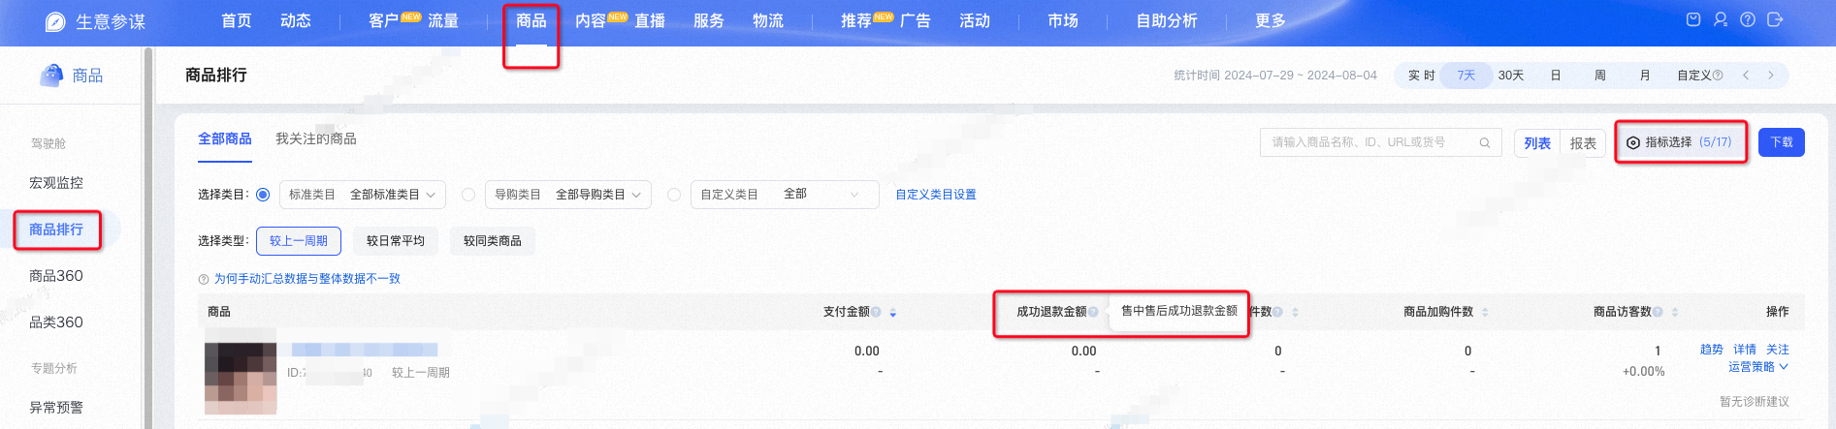The height and width of the screenshot is (429, 1836).
Task: Click the info icon before 为何手动汇总数据
Action: [204, 279]
